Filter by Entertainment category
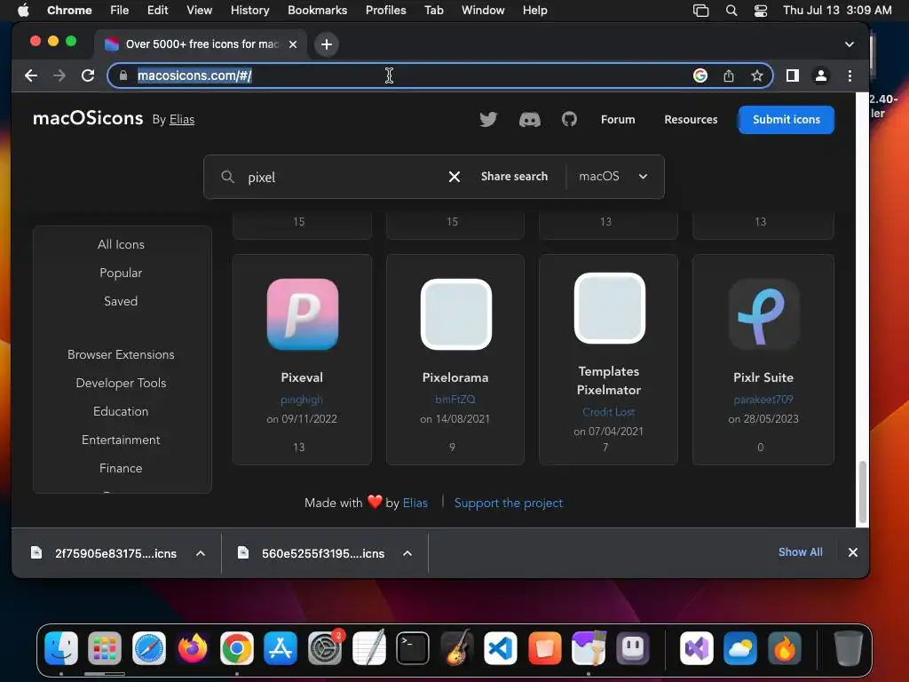 (x=121, y=440)
